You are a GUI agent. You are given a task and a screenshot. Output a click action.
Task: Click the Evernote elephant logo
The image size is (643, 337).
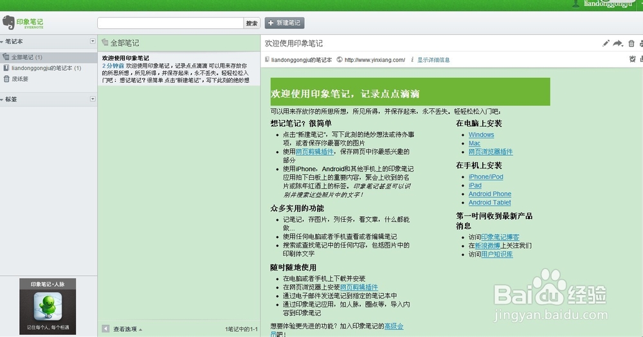8,23
